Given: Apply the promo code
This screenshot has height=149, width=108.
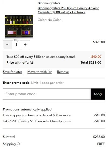Looking at the screenshot, I should pyautogui.click(x=98, y=94).
